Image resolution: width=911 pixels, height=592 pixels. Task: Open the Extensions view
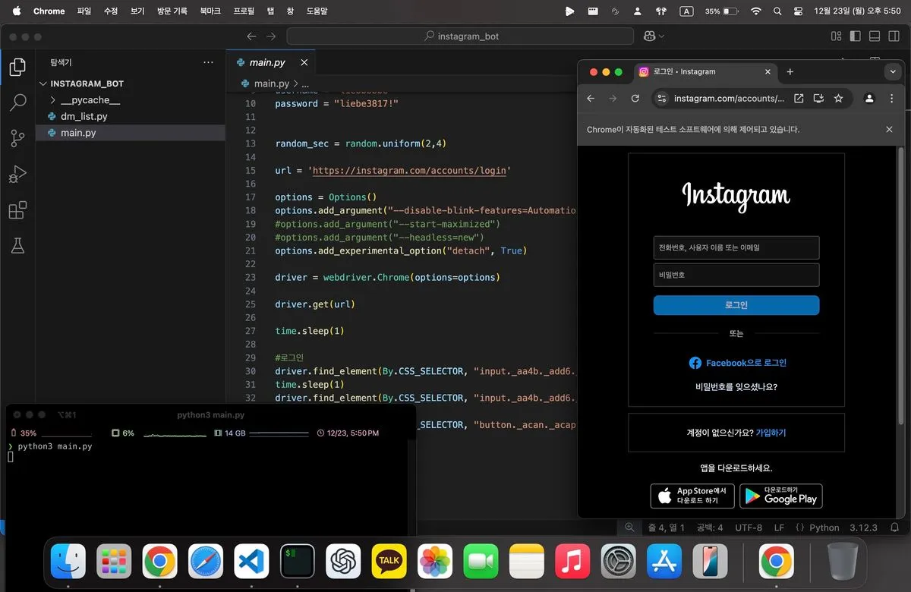pyautogui.click(x=17, y=210)
